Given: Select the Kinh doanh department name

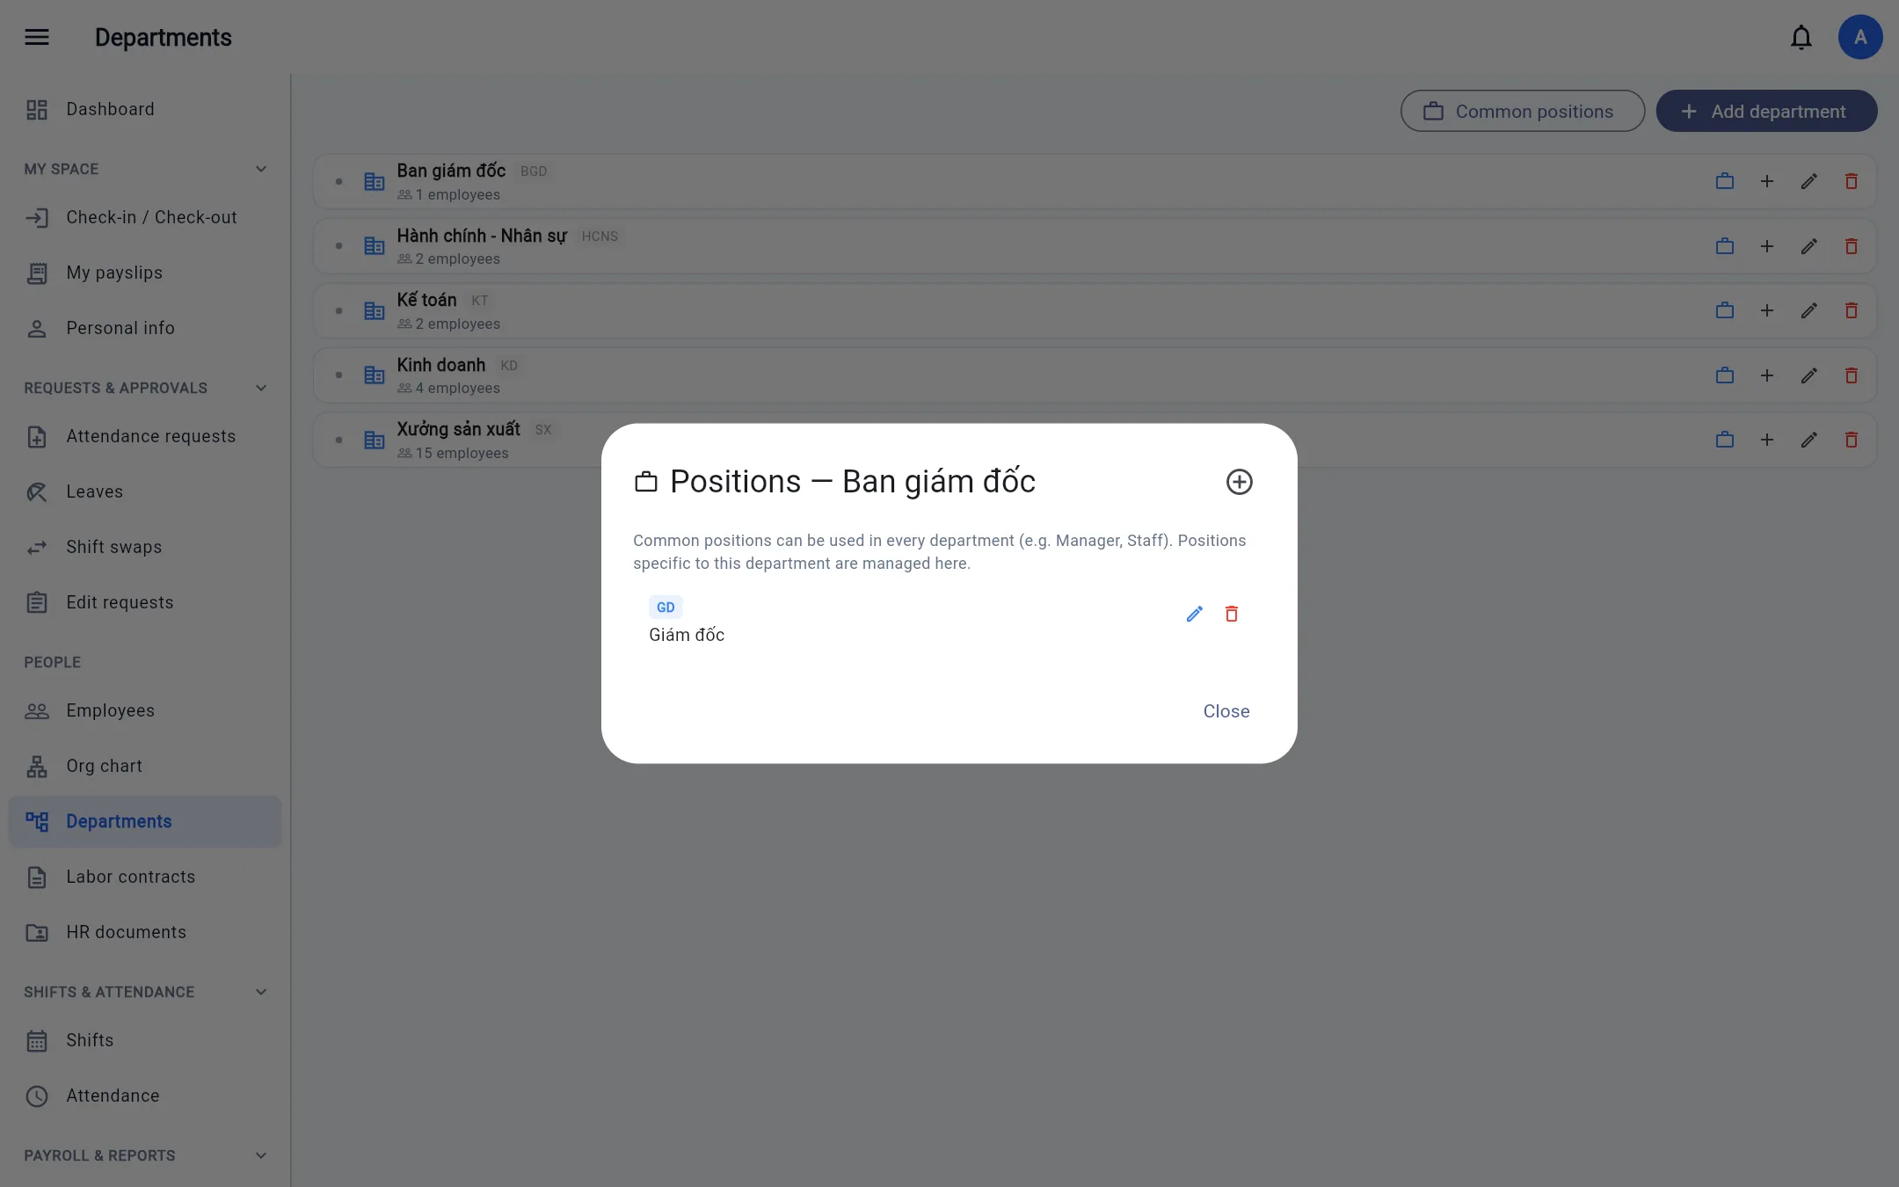Looking at the screenshot, I should click(x=440, y=365).
